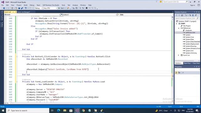Collapse the References node in Solution Explorer
The image size is (201, 113).
pyautogui.click(x=179, y=28)
